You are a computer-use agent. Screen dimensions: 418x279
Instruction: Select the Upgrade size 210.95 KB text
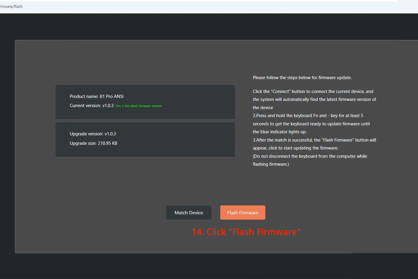click(x=93, y=143)
